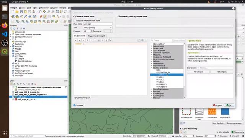Click the 'Save Symbol...' button
Viewport: 245px width, 138px height.
(x=218, y=123)
